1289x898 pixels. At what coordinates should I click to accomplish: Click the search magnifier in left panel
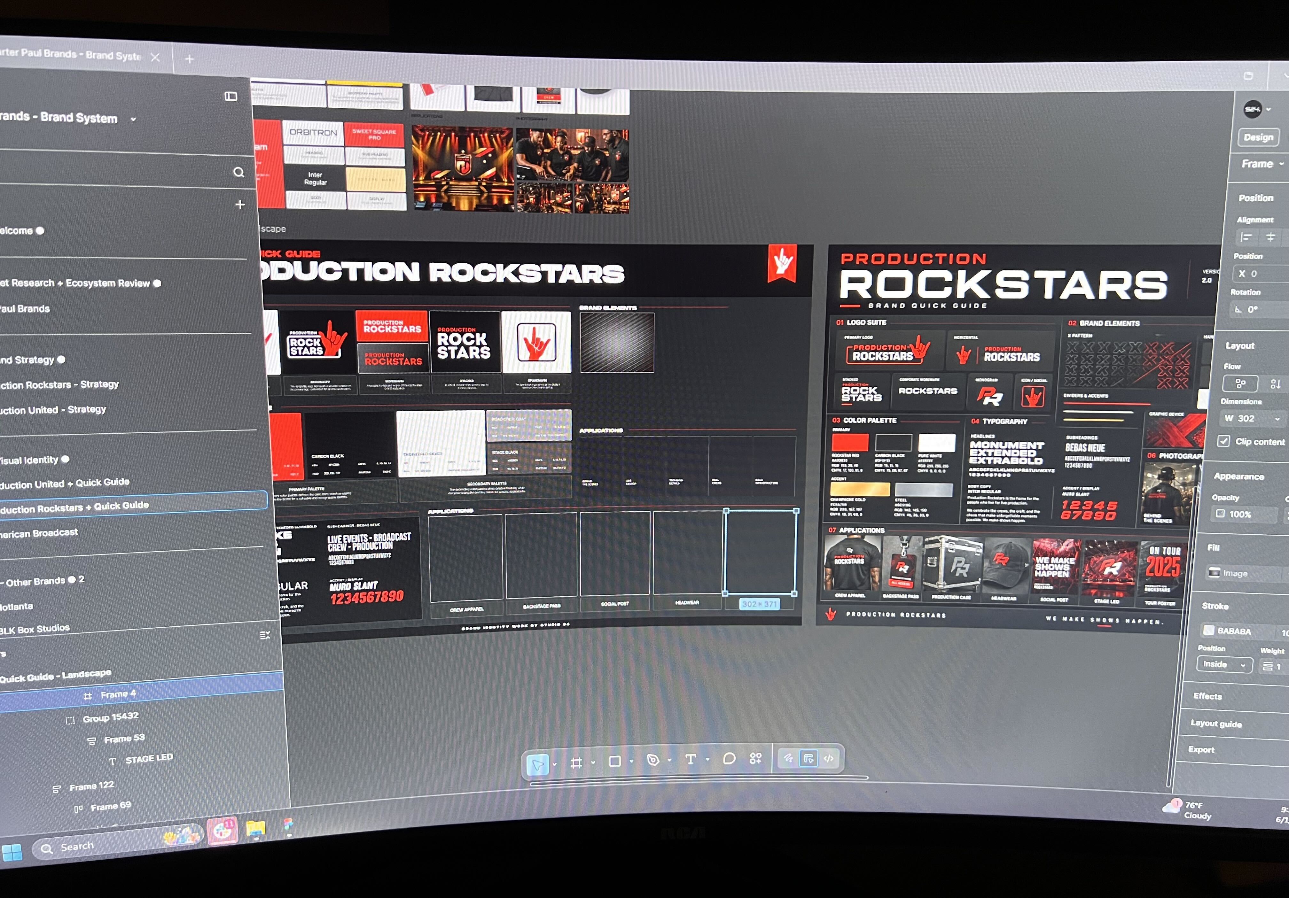point(238,172)
